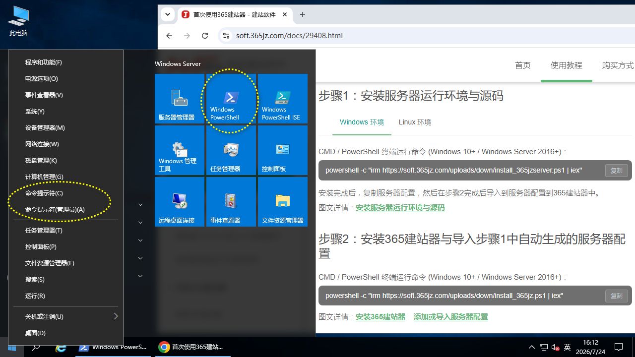Go to 首页 in site navigation

pyautogui.click(x=523, y=65)
